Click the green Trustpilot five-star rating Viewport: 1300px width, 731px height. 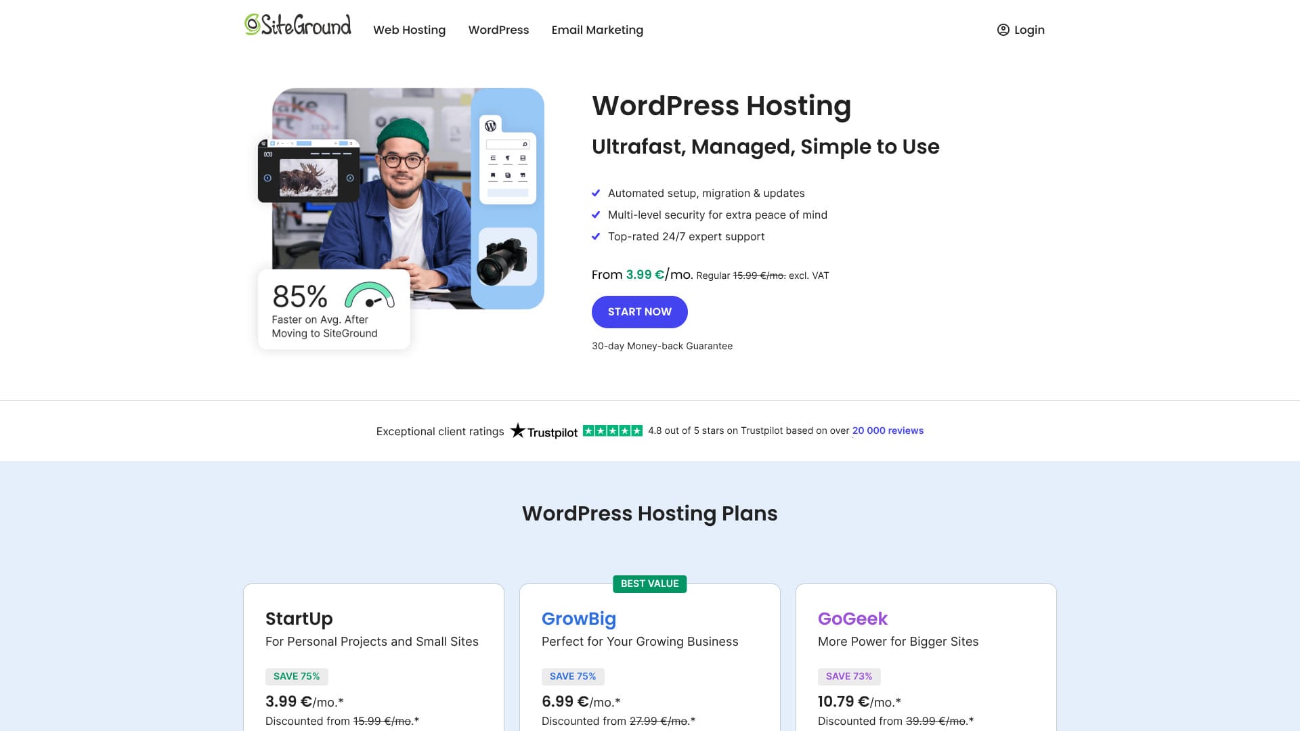point(612,430)
